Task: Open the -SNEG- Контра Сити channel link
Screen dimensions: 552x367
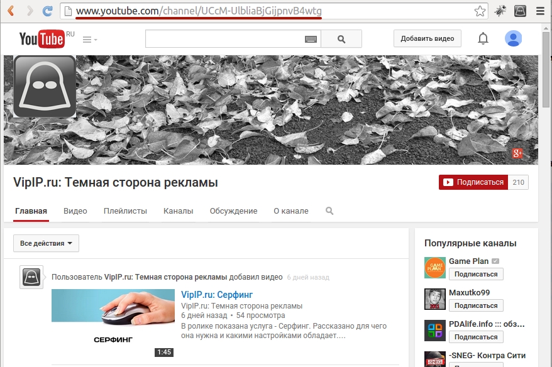Action: coord(487,356)
